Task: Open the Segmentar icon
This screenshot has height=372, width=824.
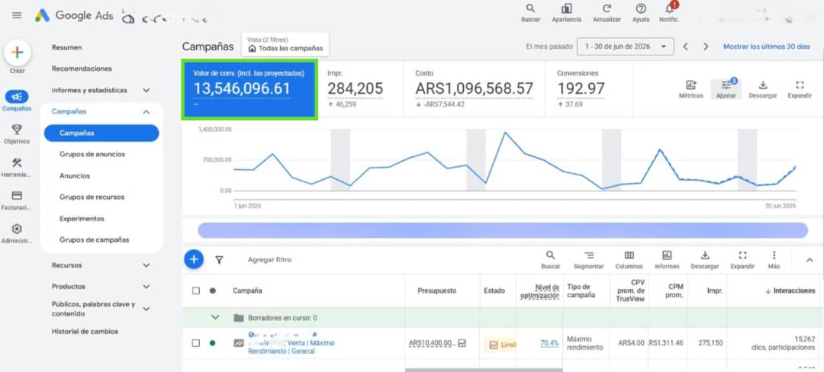Action: pos(588,255)
